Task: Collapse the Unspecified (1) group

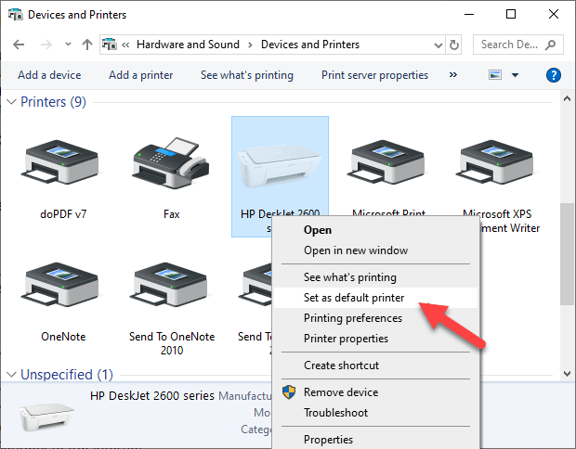Action: coord(12,374)
